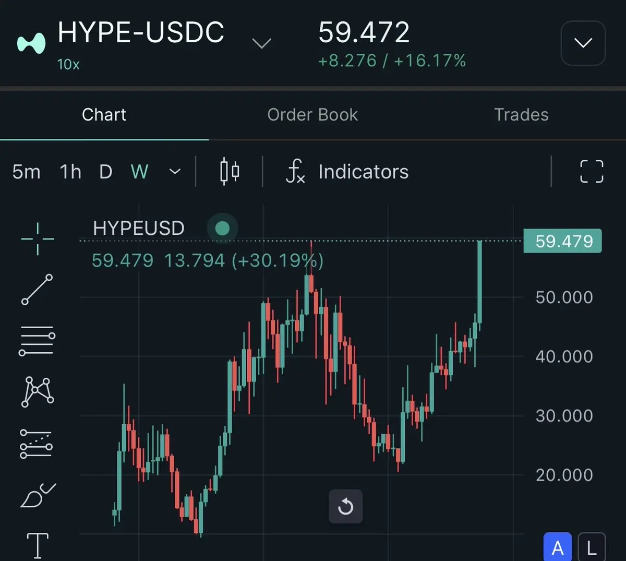Click the 13.794 (+30.19%) legend value

click(x=244, y=260)
